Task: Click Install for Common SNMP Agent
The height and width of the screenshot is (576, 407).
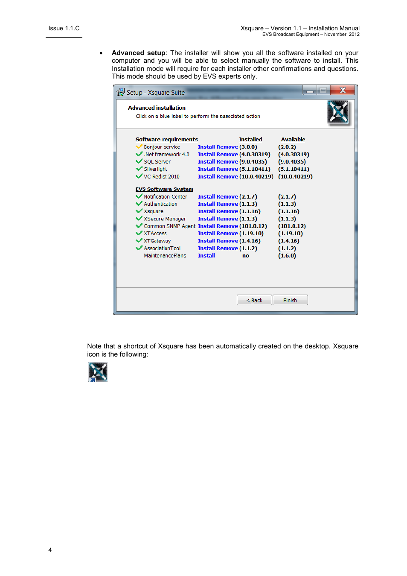Action: coord(206,226)
